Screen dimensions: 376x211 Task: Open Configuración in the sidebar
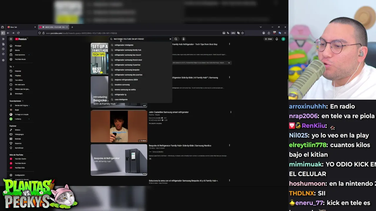[x=20, y=175]
